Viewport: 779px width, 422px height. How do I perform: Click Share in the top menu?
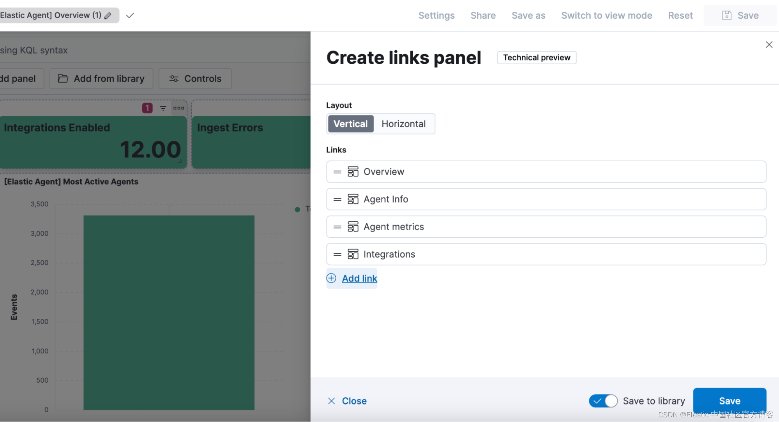[483, 16]
